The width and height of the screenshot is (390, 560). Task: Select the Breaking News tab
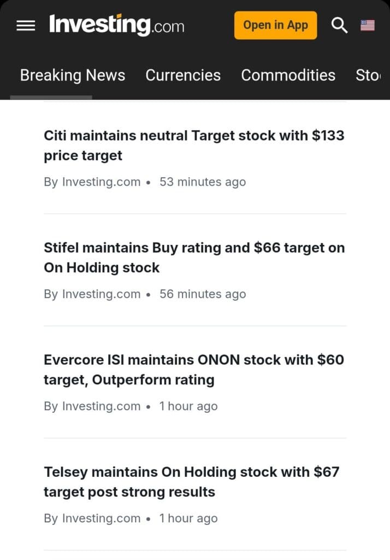tap(73, 75)
